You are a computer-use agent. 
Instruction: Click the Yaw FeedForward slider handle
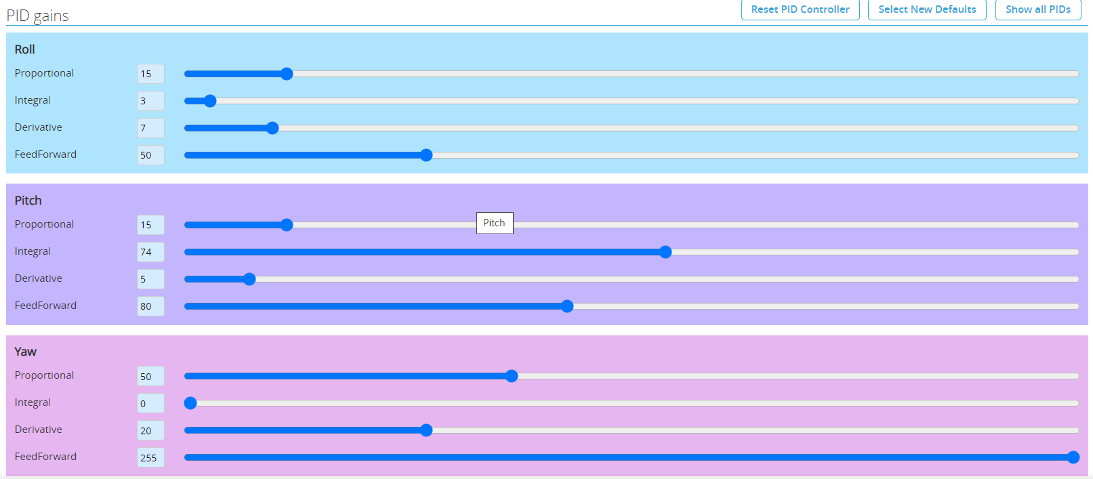pos(1073,457)
